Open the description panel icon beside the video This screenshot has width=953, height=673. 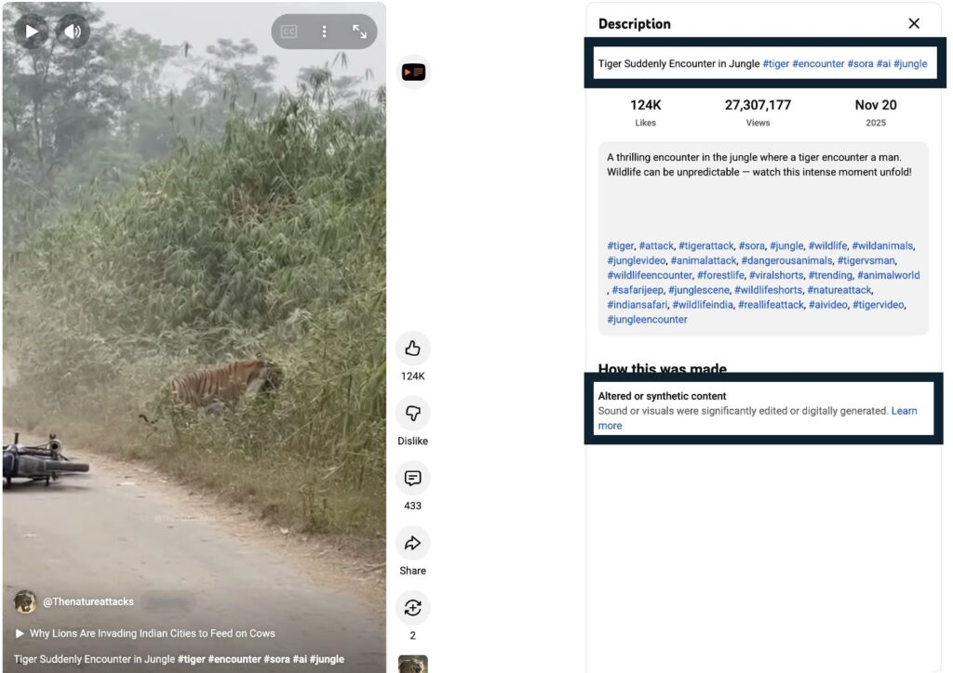click(413, 73)
